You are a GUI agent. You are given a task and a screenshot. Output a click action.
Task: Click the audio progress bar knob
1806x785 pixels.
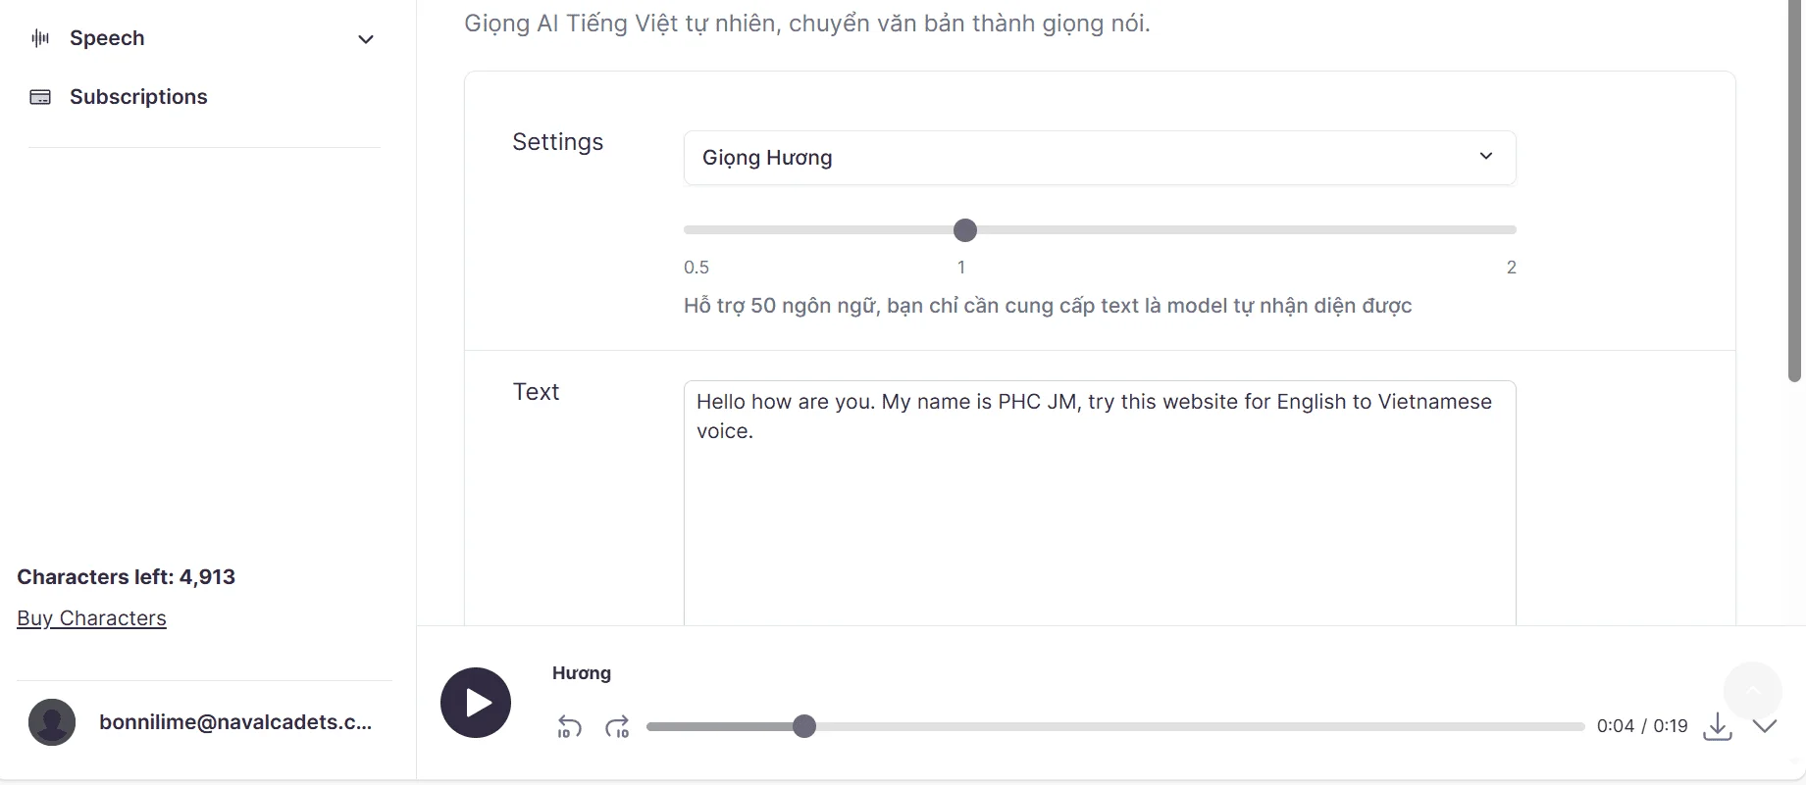(804, 726)
